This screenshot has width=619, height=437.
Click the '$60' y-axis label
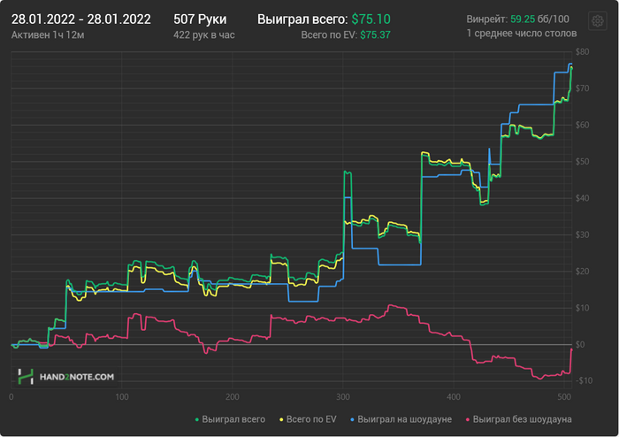[x=582, y=125]
